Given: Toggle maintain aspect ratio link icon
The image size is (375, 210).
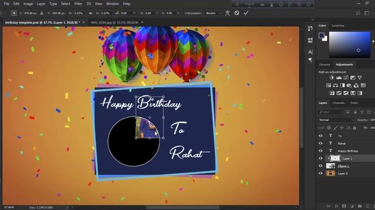Looking at the screenshot, I should pyautogui.click(x=90, y=13).
